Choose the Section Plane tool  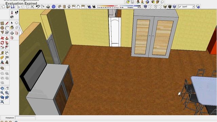12,33
